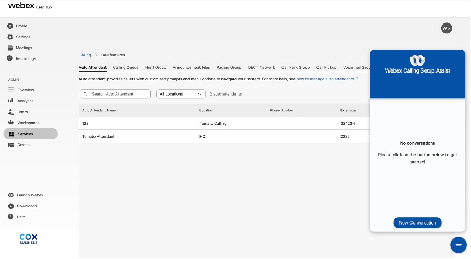Image resolution: width=471 pixels, height=259 pixels.
Task: Open how to manage auto attendants link
Action: pos(325,79)
